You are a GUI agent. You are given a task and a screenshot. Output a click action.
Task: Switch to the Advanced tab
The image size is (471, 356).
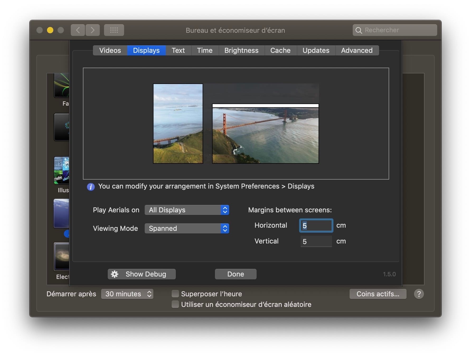pyautogui.click(x=357, y=50)
